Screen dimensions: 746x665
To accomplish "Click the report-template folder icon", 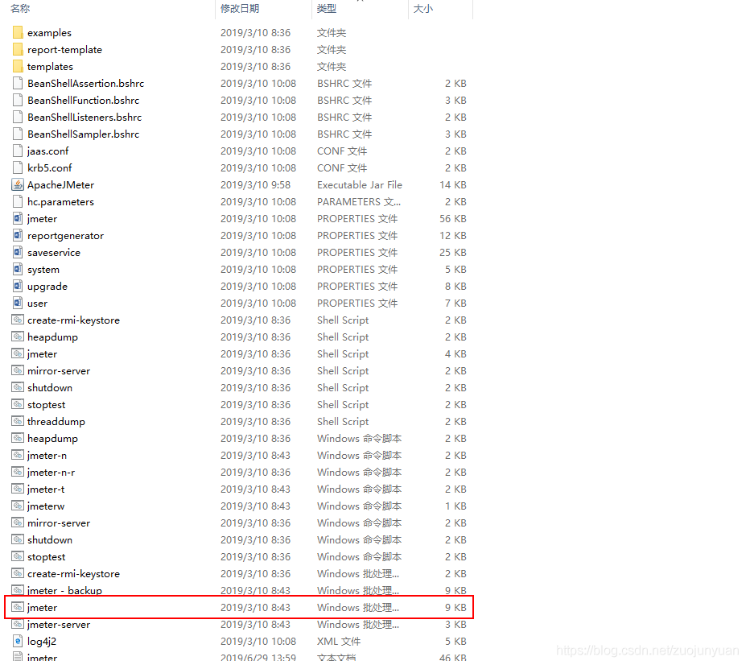I will coord(18,49).
